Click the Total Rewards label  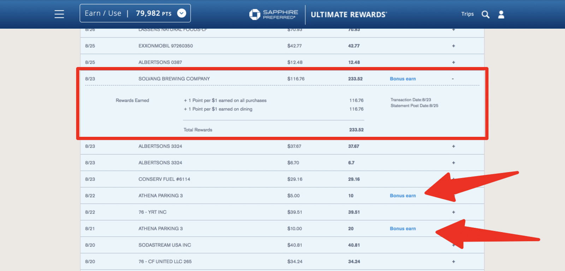coord(198,130)
